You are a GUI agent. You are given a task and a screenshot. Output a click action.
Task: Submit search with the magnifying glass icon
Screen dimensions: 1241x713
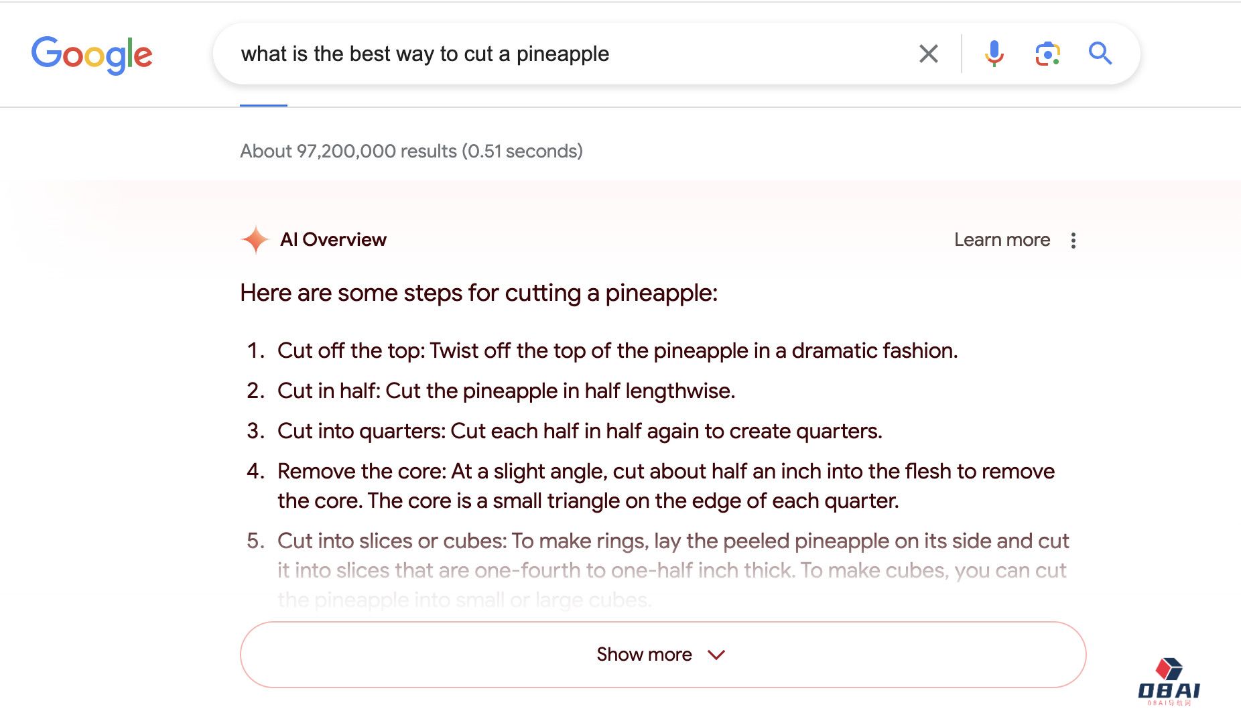(1100, 54)
